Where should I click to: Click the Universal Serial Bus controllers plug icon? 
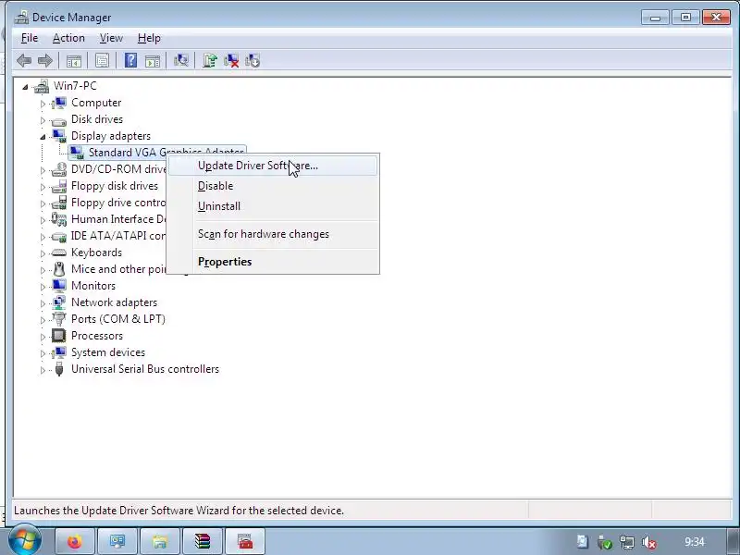click(x=59, y=369)
